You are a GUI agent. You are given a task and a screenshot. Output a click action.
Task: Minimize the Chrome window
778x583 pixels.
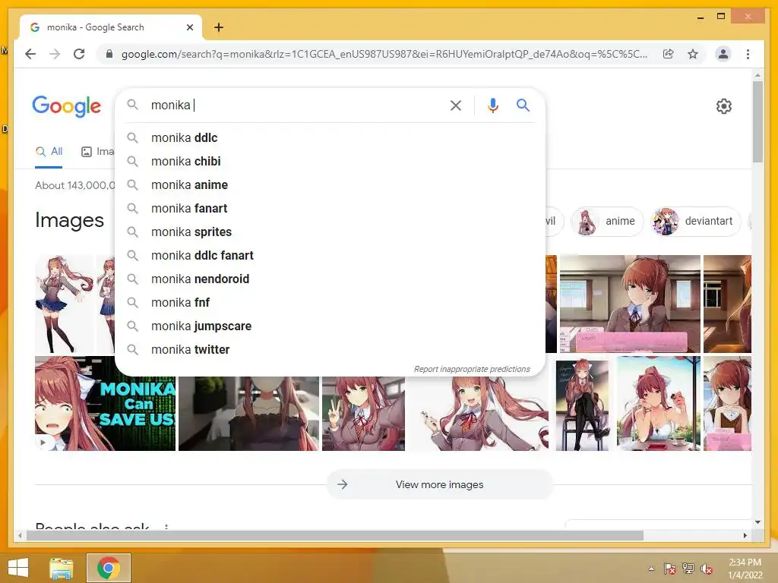click(700, 17)
